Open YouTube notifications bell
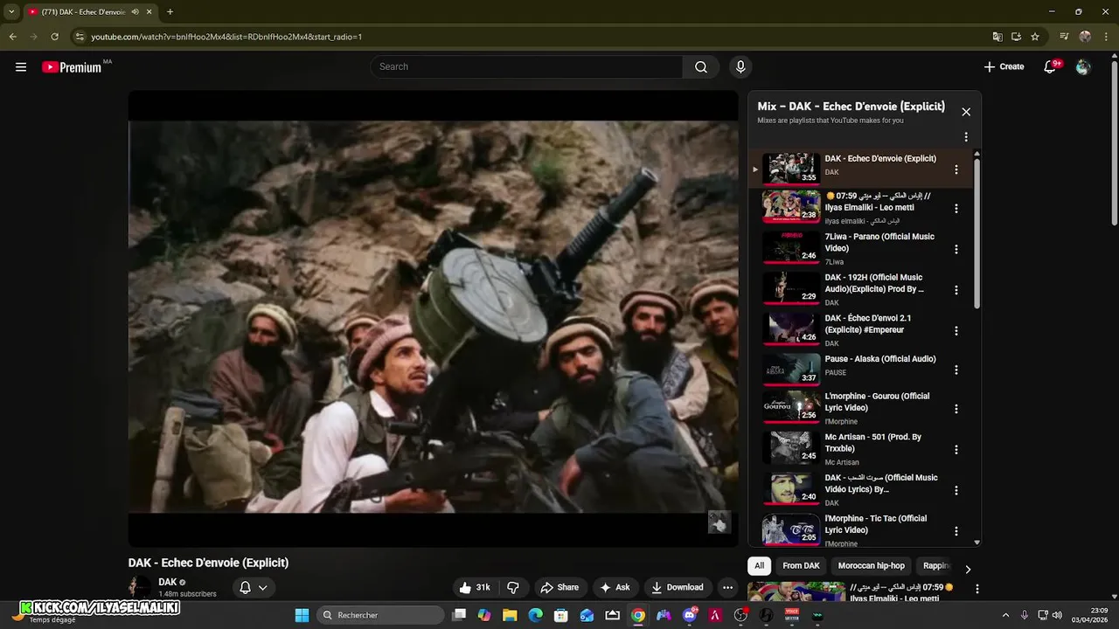Viewport: 1119px width, 629px height. point(1050,66)
